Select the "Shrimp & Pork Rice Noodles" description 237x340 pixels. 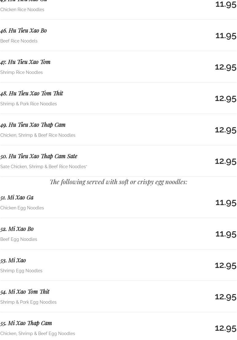tap(29, 104)
